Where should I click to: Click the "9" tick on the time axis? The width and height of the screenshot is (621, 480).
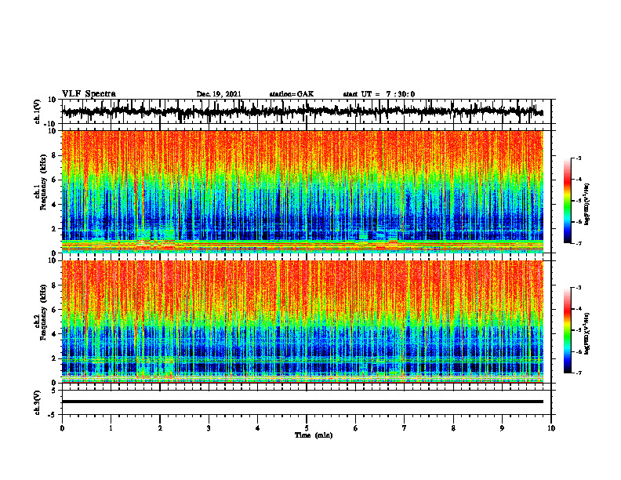point(502,428)
